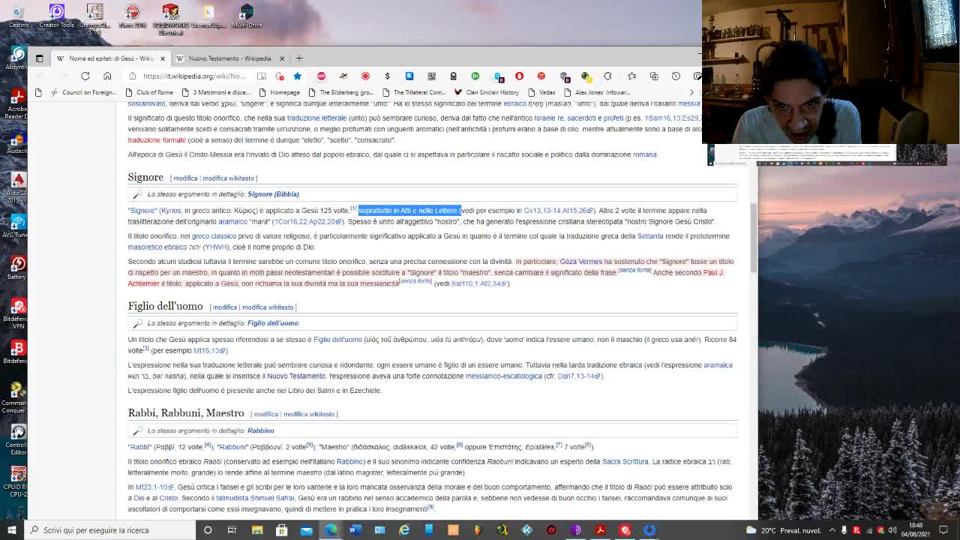Click the dollar sign extension icon
Viewport: 960px width, 540px height.
pyautogui.click(x=387, y=76)
